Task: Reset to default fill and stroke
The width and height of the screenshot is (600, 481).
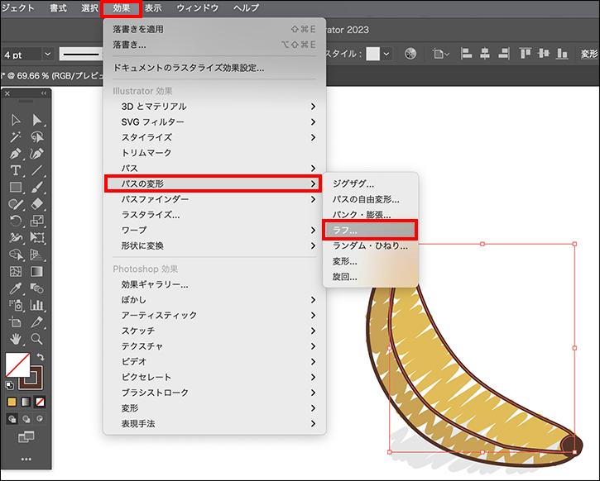Action: pyautogui.click(x=10, y=384)
